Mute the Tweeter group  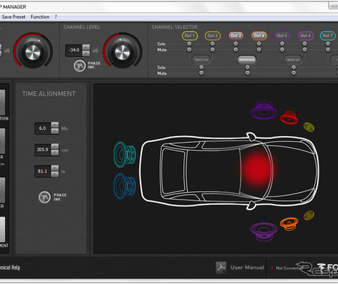[x=201, y=73]
